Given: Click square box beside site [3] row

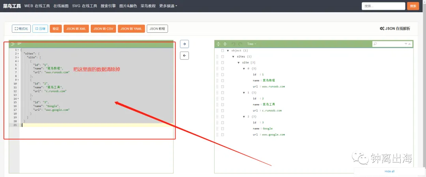Looking at the screenshot, I should [x=222, y=62].
